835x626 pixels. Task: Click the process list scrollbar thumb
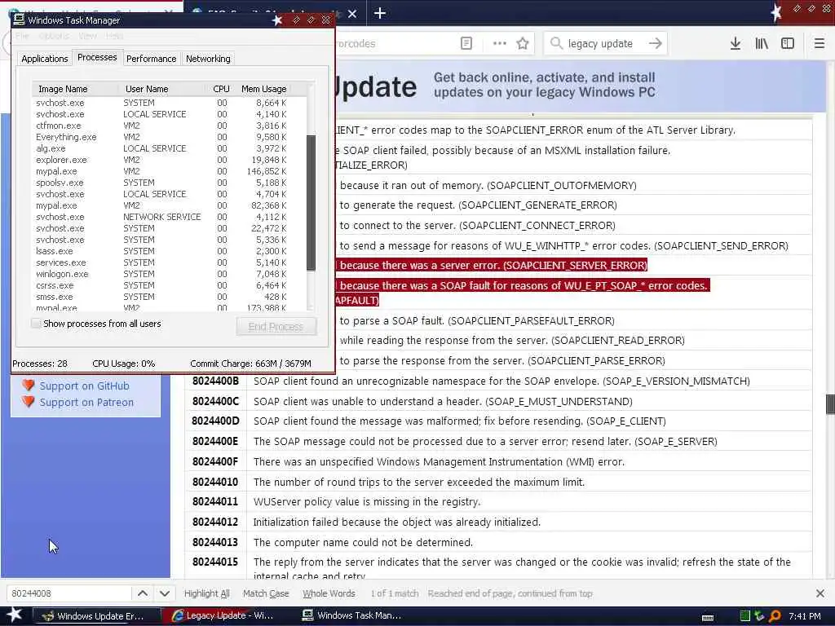tap(311, 202)
